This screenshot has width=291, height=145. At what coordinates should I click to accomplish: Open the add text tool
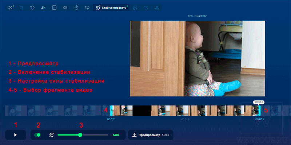click(x=146, y=8)
